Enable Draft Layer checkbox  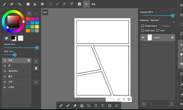143,30
